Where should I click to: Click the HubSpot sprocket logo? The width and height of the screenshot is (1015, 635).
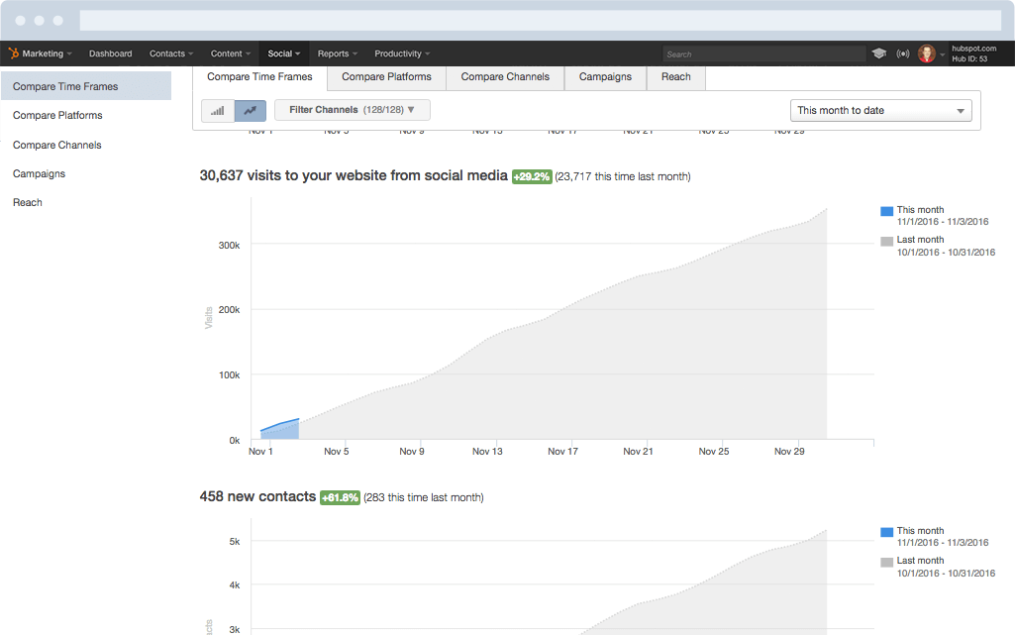(x=16, y=53)
